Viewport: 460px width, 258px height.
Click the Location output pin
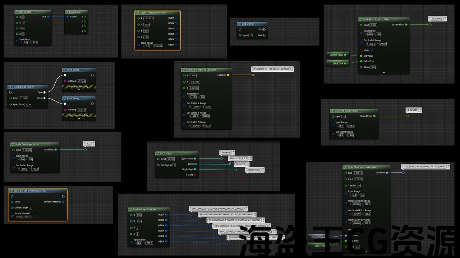pyautogui.click(x=228, y=75)
